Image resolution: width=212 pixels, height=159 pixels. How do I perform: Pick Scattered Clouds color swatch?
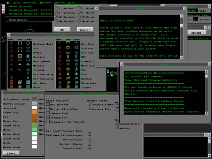pyautogui.click(x=34, y=99)
